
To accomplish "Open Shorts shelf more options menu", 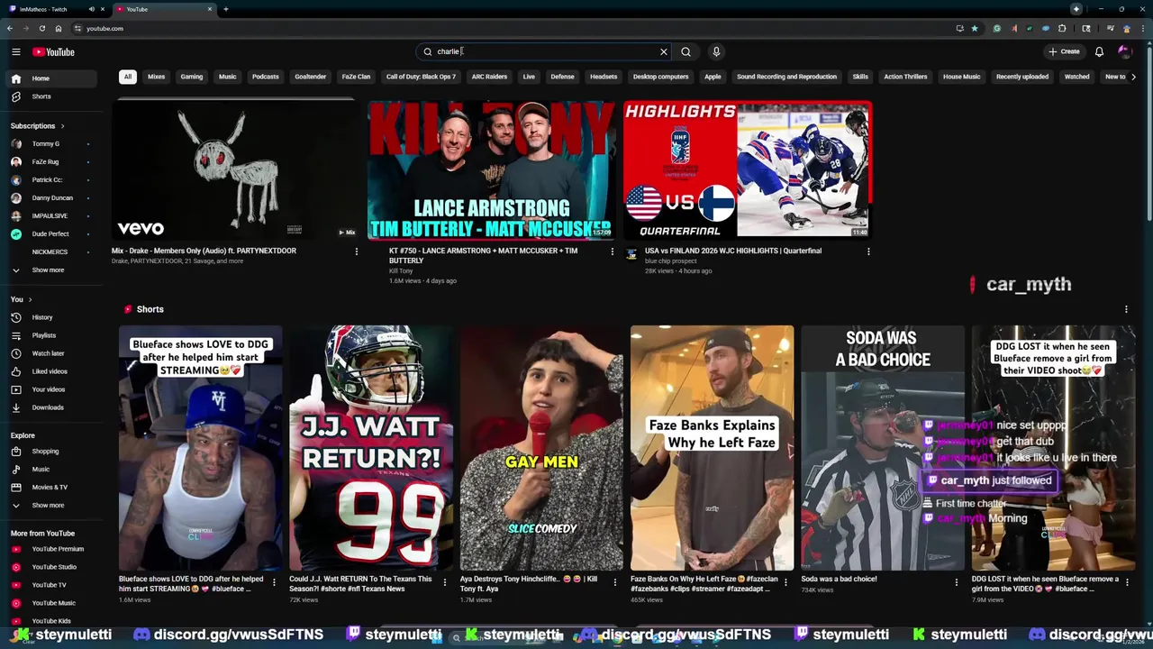I will [1126, 309].
